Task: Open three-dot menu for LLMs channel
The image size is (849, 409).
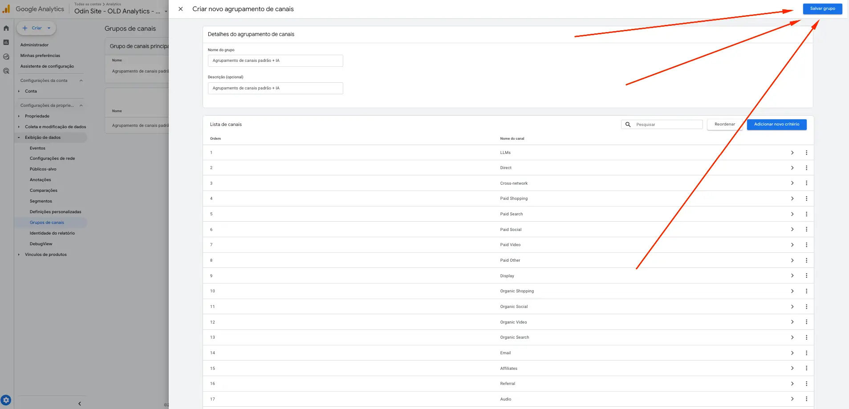Action: coord(806,153)
